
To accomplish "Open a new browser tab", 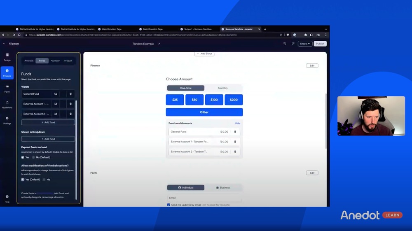I will pos(265,29).
